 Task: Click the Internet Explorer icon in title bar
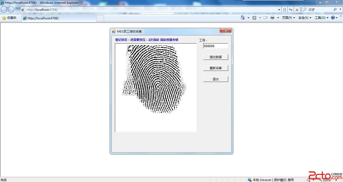tap(2, 3)
